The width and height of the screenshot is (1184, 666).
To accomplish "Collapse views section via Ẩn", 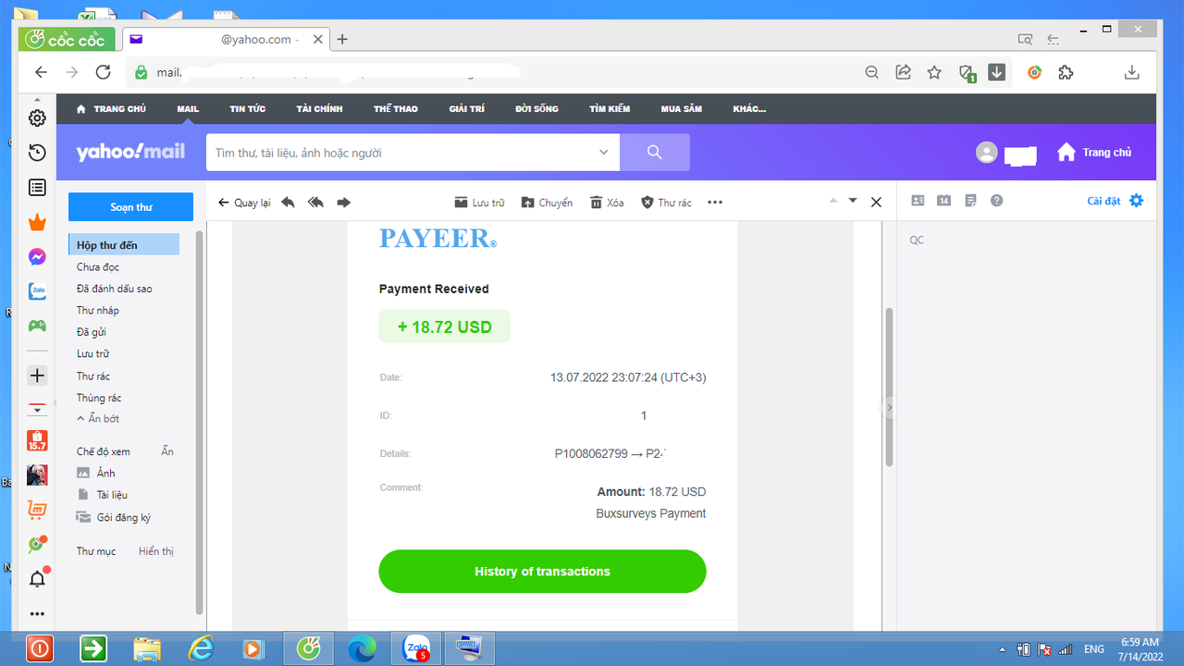I will tap(167, 451).
